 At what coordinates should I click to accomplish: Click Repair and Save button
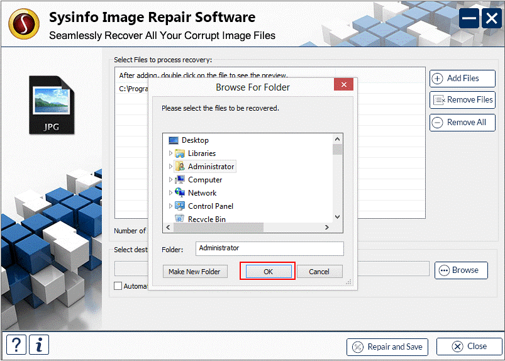[x=387, y=347]
